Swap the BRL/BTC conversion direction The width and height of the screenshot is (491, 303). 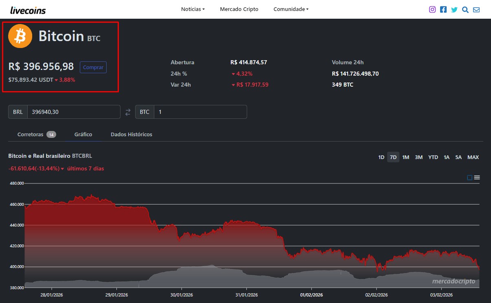click(x=127, y=111)
